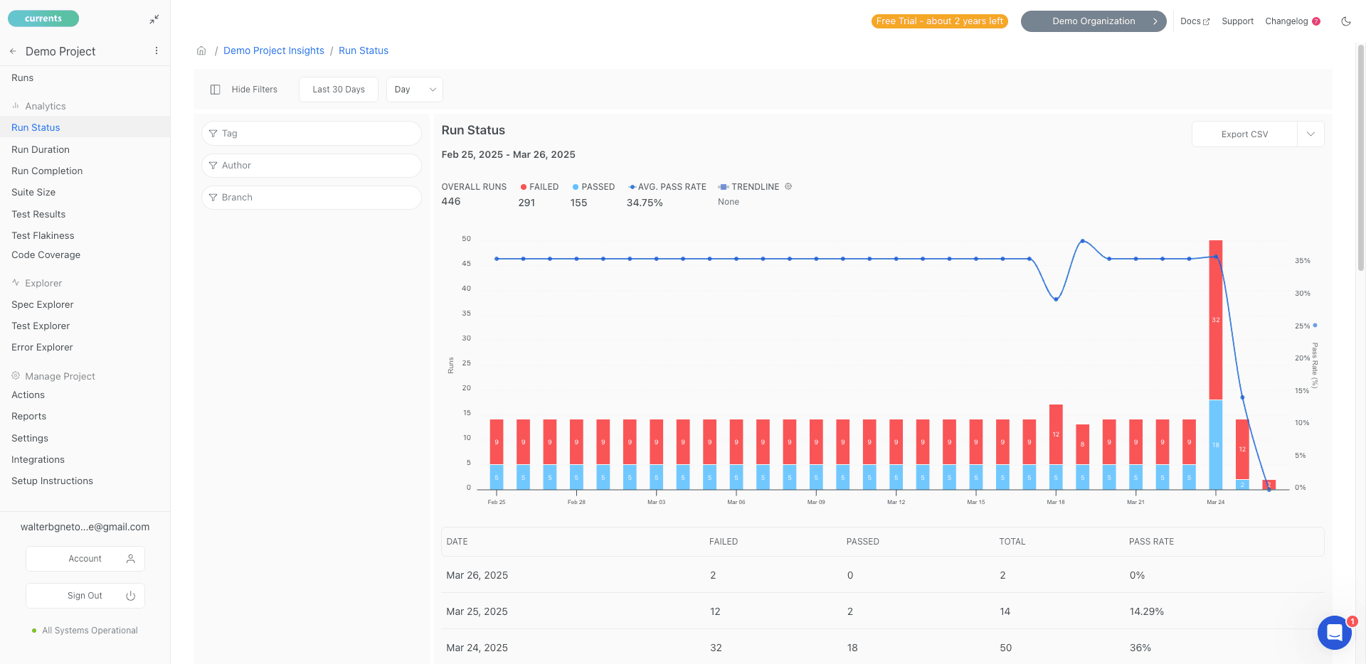Click the Sign Out power icon

point(131,596)
